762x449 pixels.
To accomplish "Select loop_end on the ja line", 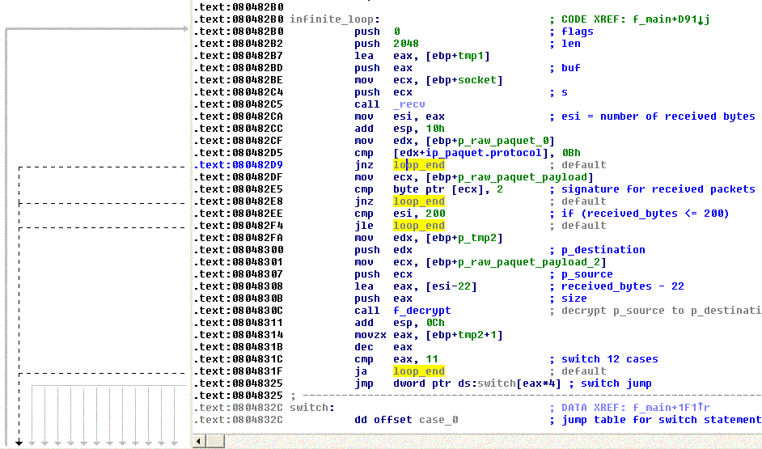I will 419,371.
